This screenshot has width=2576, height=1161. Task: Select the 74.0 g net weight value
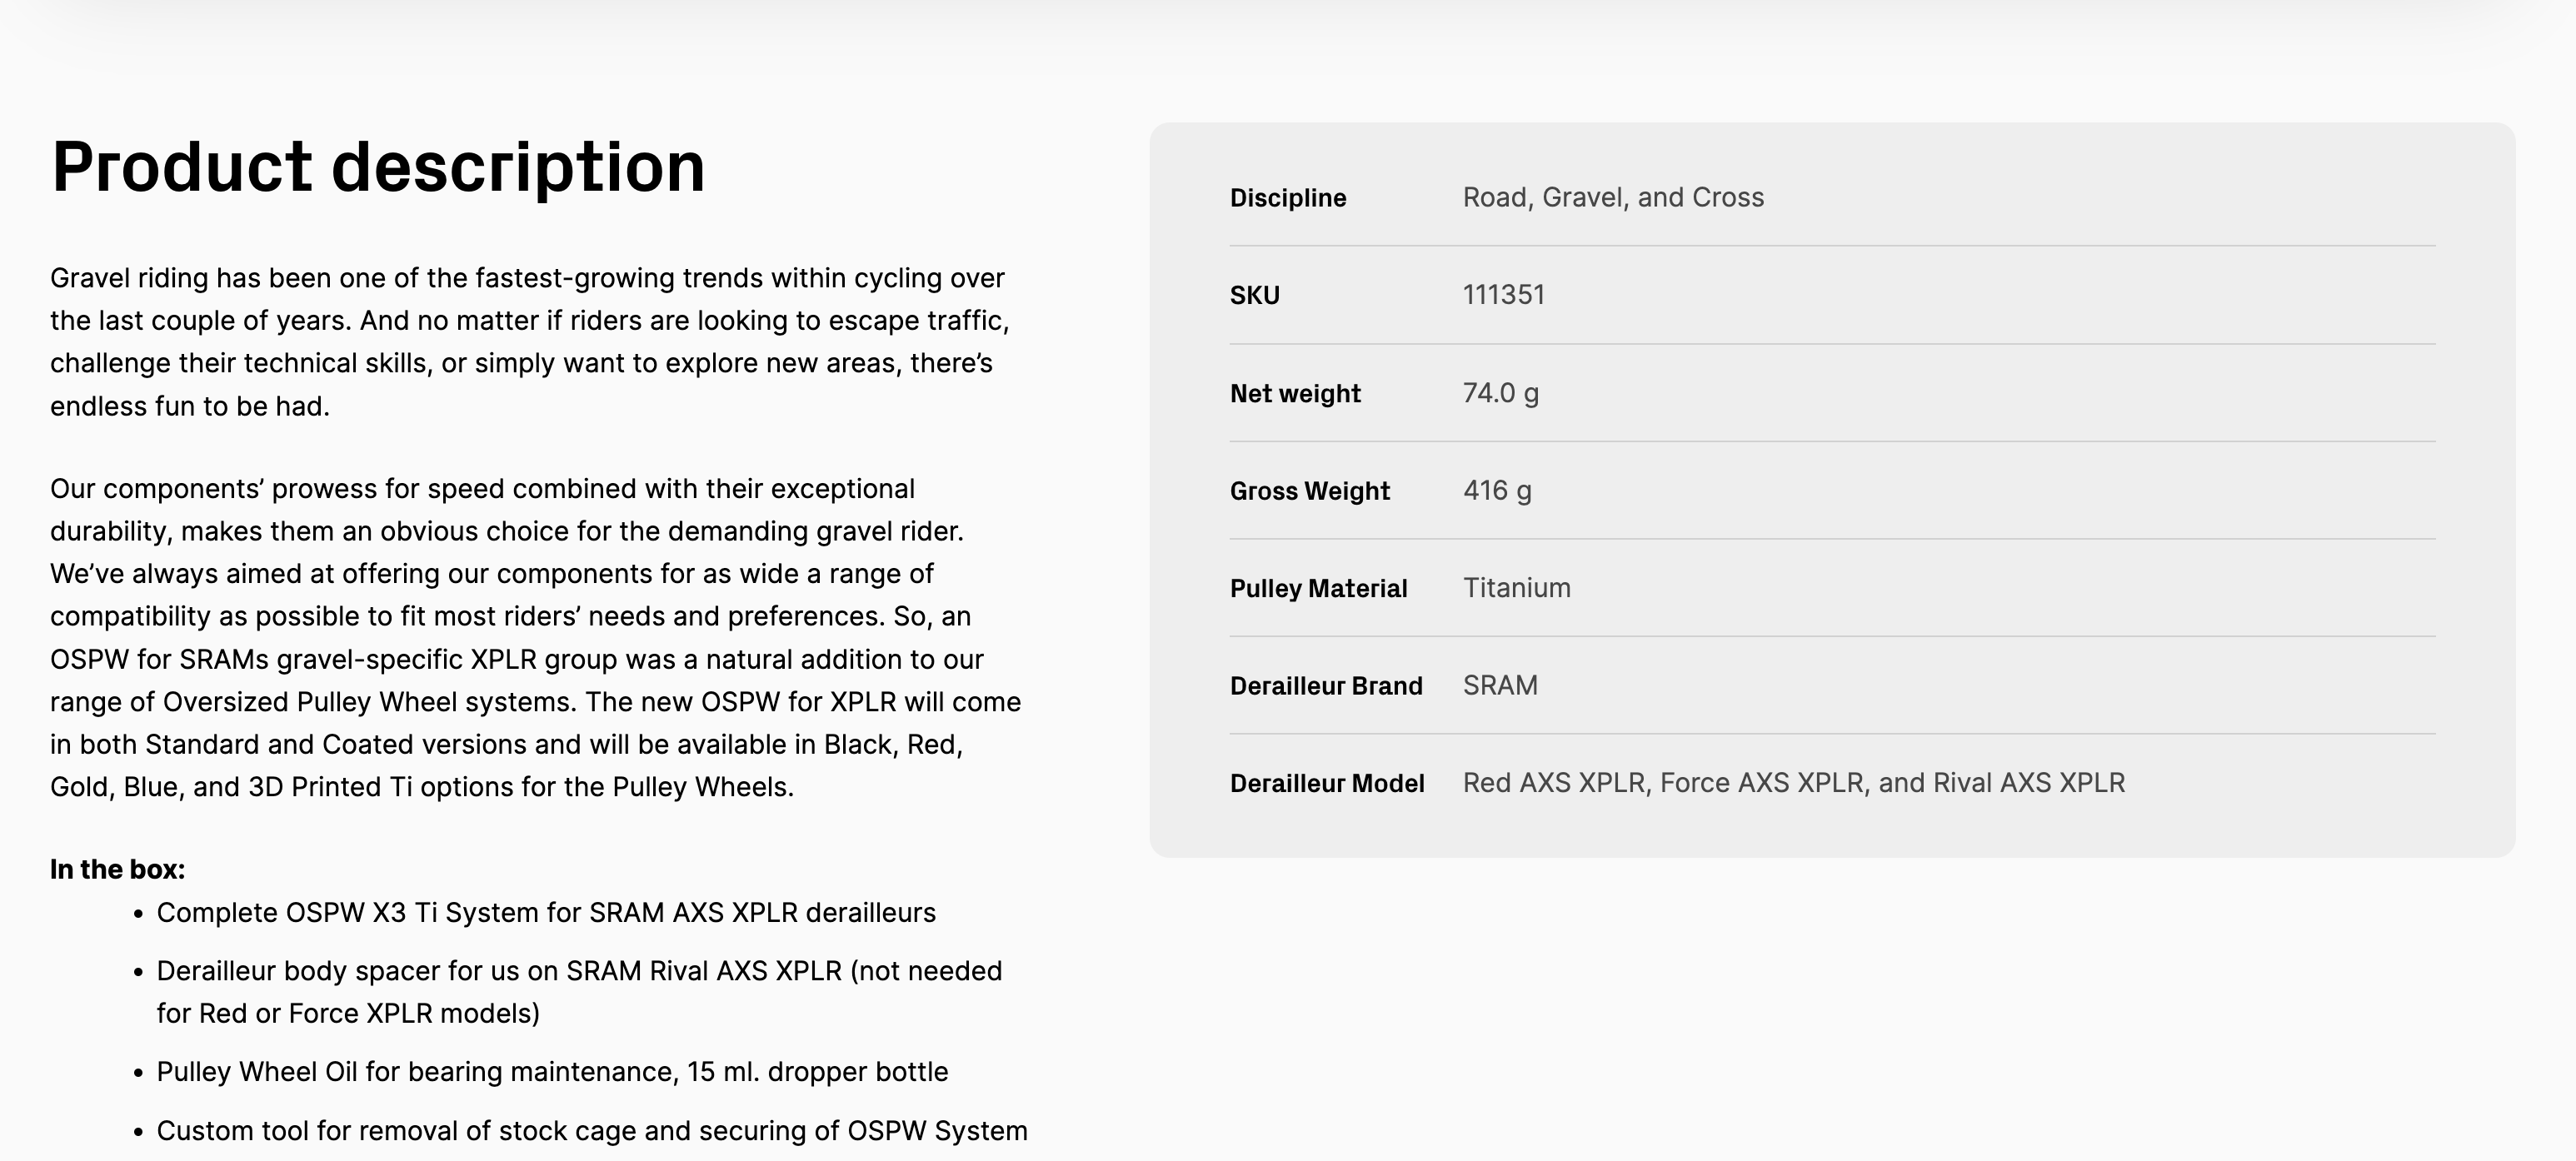click(x=1500, y=393)
